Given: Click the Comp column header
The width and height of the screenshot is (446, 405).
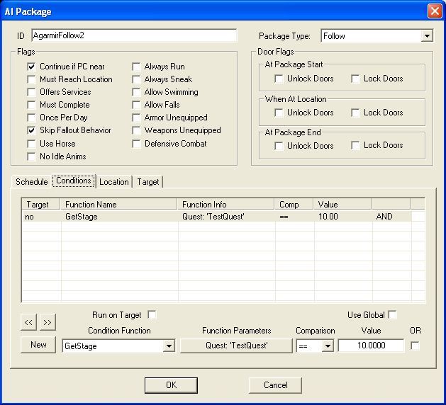Looking at the screenshot, I should click(x=294, y=205).
